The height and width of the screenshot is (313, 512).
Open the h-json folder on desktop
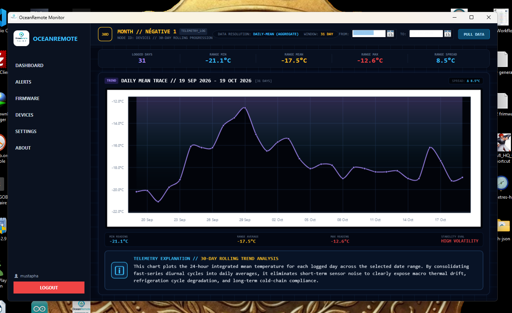pyautogui.click(x=503, y=226)
